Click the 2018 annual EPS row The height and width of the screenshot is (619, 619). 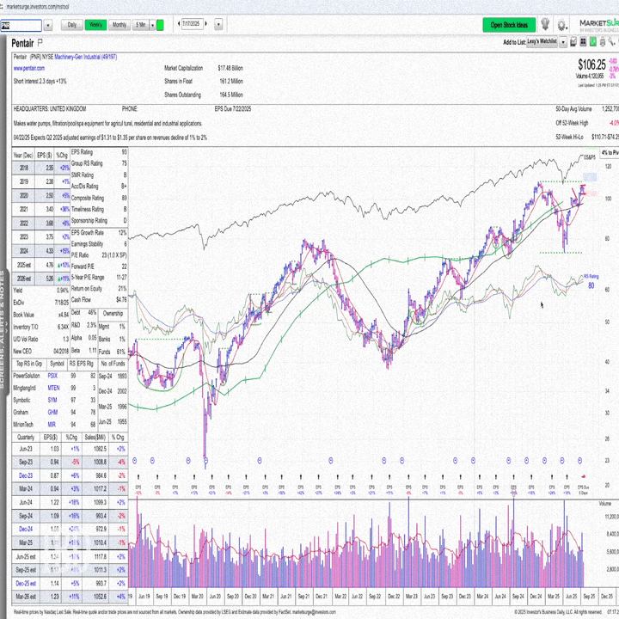coord(40,168)
